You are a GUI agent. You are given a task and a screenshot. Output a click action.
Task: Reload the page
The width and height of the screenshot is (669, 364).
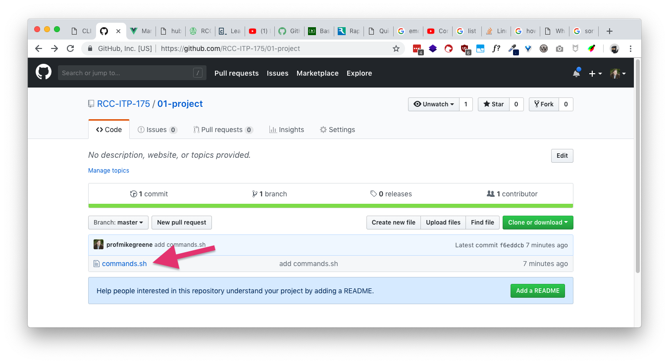click(70, 48)
